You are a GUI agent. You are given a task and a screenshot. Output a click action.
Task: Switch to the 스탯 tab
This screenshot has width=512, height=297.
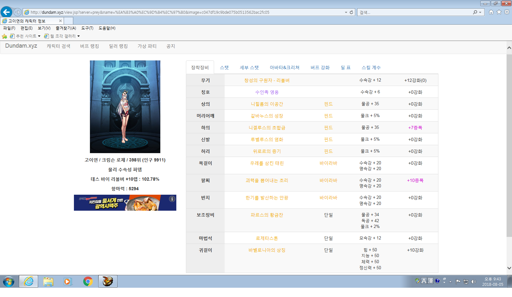click(224, 67)
